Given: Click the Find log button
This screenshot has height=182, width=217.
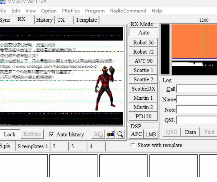Looking at the screenshot, I should (x=209, y=132).
